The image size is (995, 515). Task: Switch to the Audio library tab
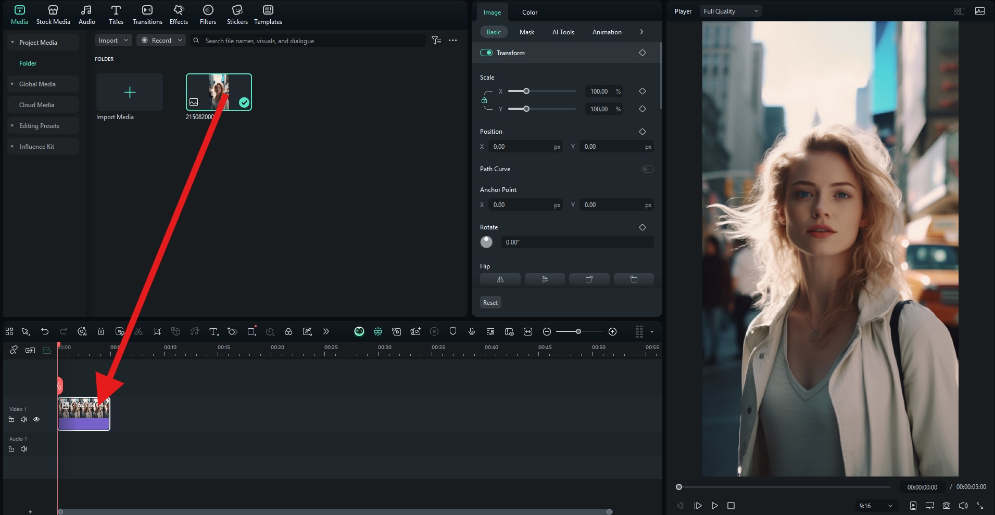click(86, 15)
